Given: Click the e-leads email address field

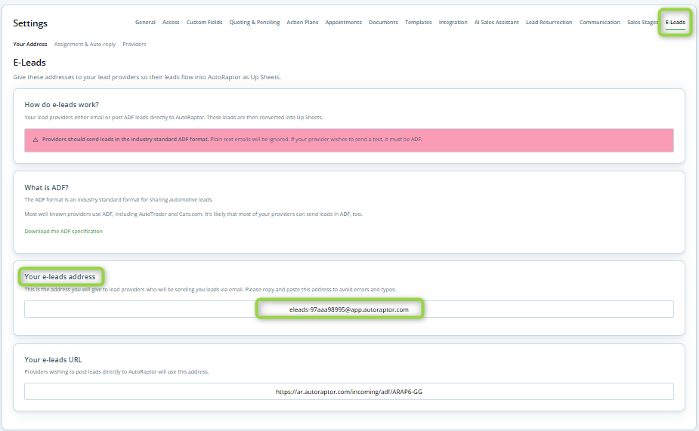Looking at the screenshot, I should (x=348, y=309).
